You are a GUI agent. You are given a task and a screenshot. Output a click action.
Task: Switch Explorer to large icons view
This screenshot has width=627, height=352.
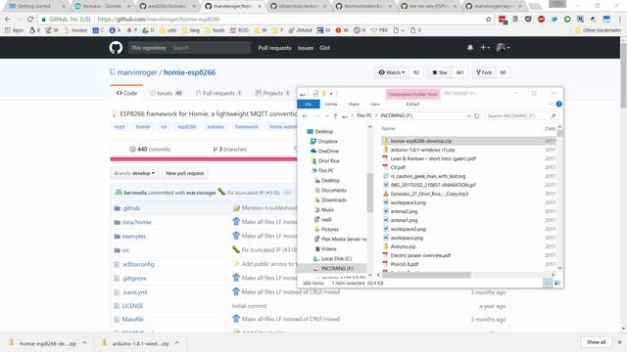[557, 283]
